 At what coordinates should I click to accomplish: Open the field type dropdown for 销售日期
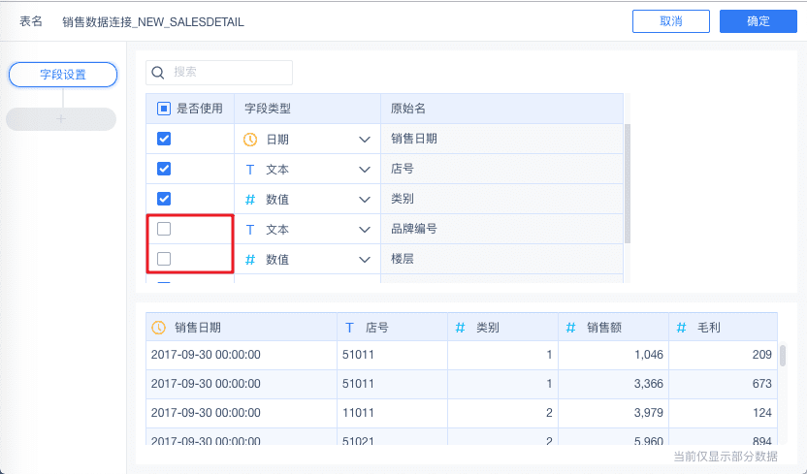tap(365, 140)
